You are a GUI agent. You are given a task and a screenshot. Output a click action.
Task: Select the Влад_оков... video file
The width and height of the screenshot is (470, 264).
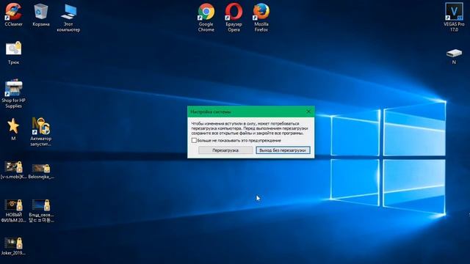[x=41, y=211]
